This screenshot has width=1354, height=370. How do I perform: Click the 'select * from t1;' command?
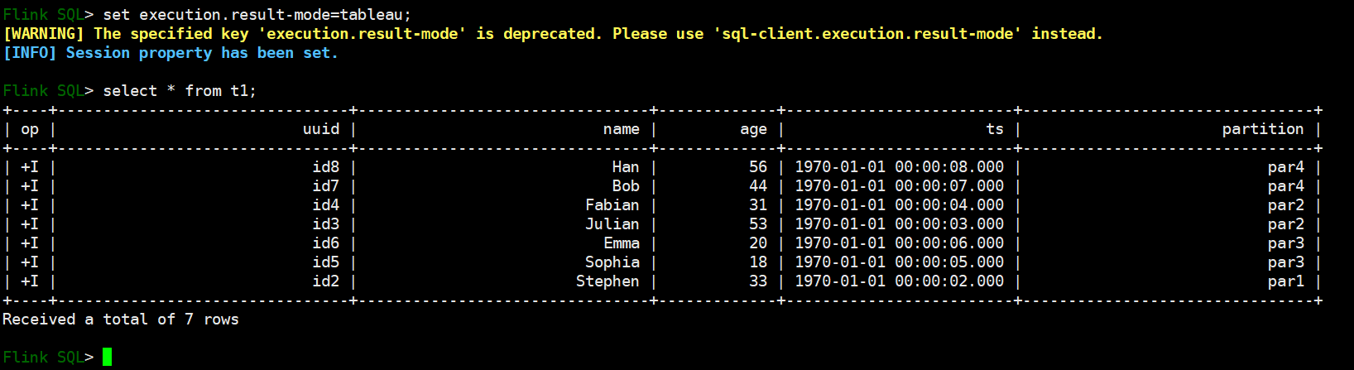click(x=180, y=91)
